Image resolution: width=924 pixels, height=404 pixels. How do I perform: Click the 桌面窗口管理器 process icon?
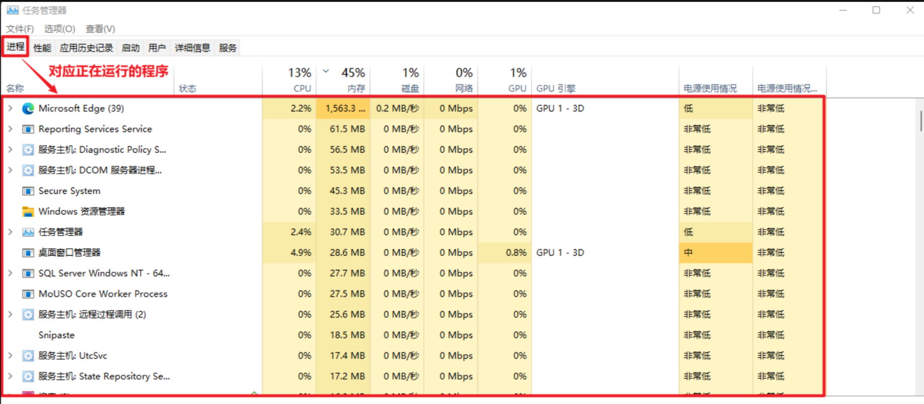28,253
